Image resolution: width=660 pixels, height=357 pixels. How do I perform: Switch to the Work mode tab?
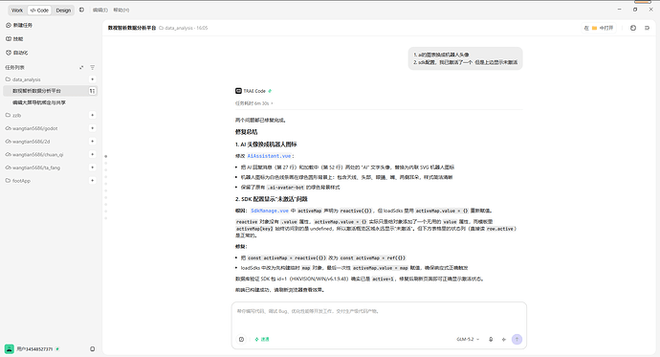pos(17,11)
